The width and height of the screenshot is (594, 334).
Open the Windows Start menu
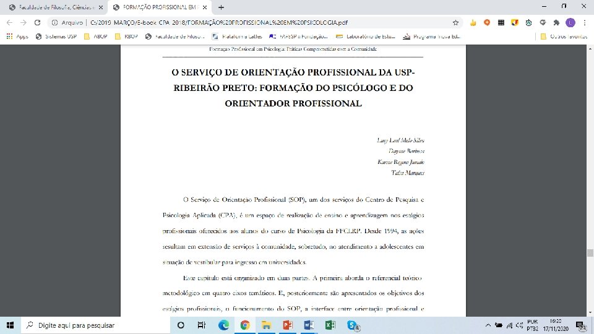[x=11, y=325]
